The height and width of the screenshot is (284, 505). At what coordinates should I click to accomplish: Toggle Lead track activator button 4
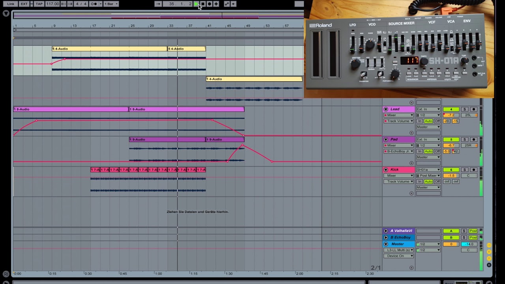(x=451, y=109)
